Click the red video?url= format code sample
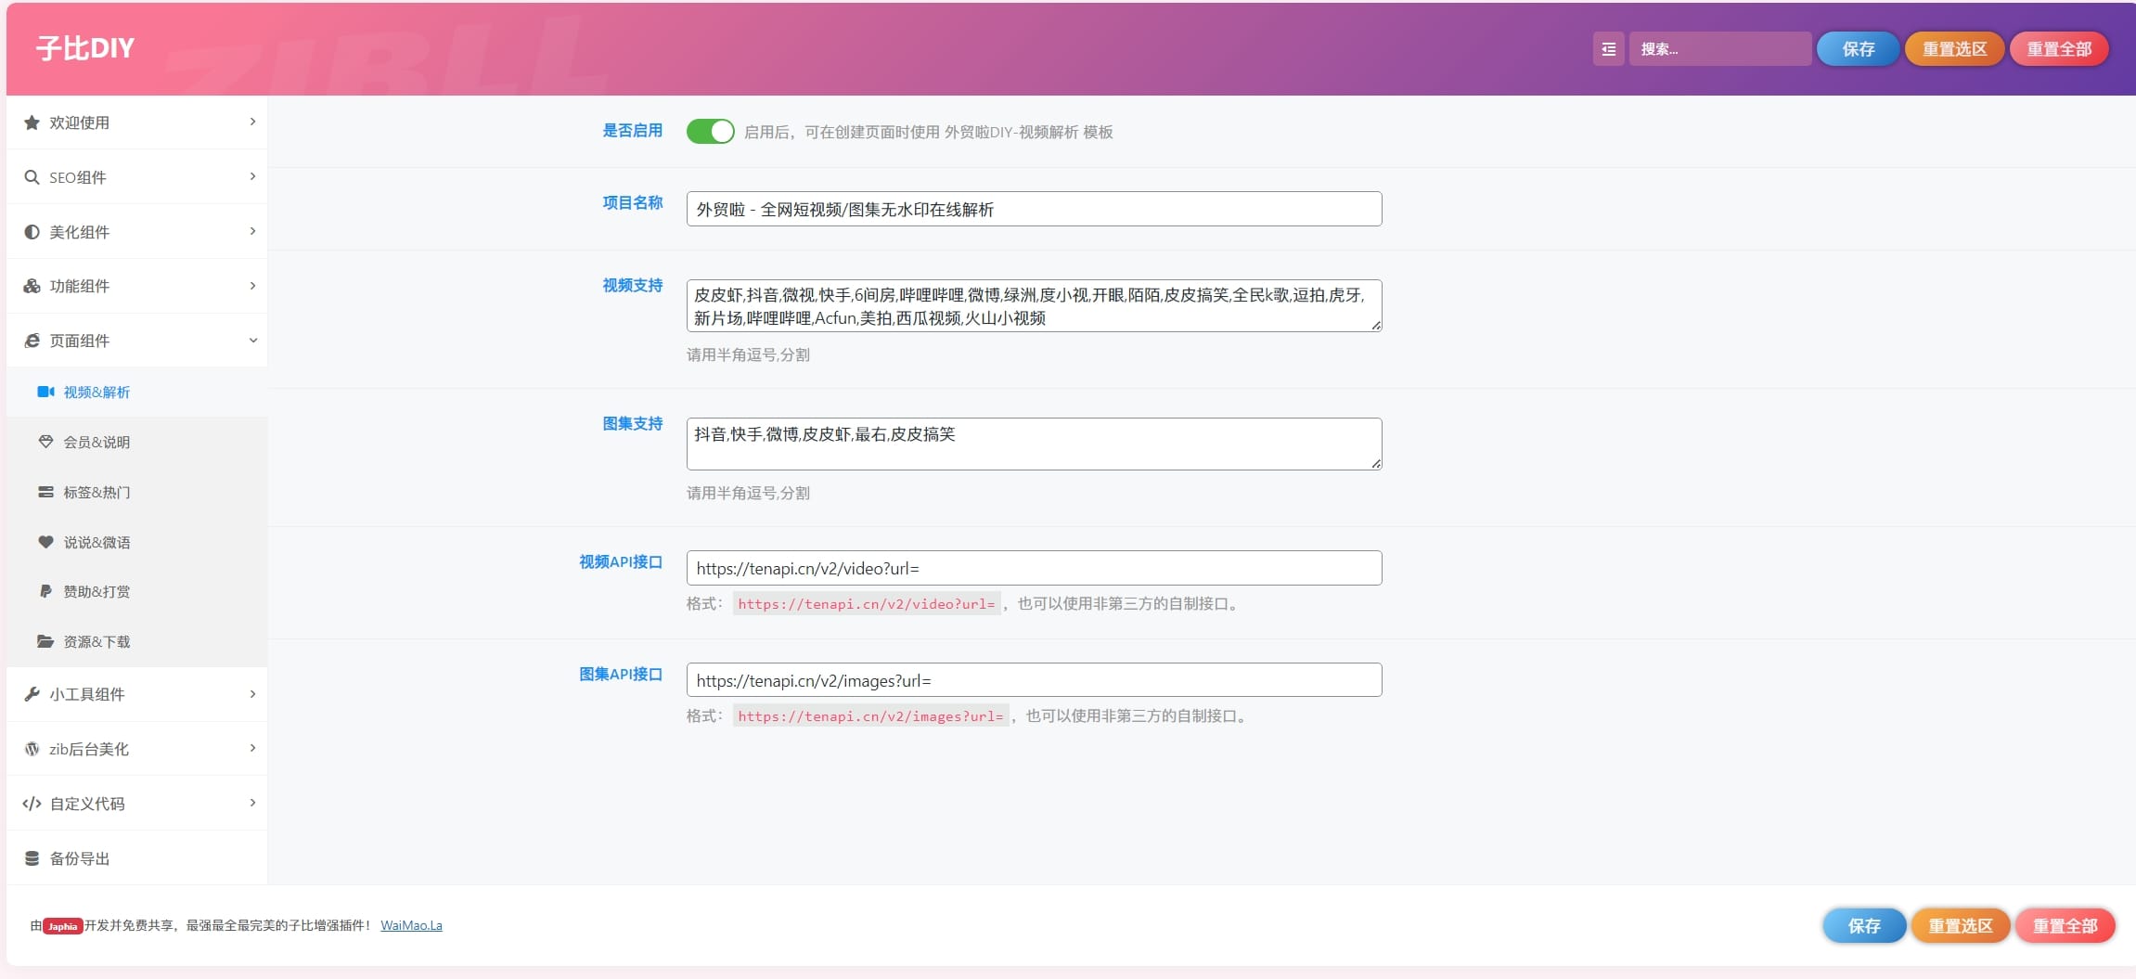This screenshot has height=979, width=2136. click(x=867, y=604)
